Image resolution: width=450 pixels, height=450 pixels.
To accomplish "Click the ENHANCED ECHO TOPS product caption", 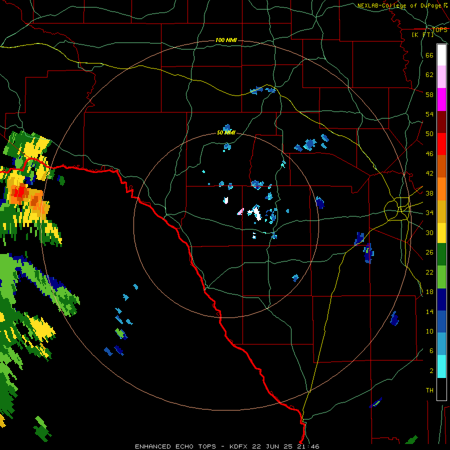I will (x=175, y=446).
